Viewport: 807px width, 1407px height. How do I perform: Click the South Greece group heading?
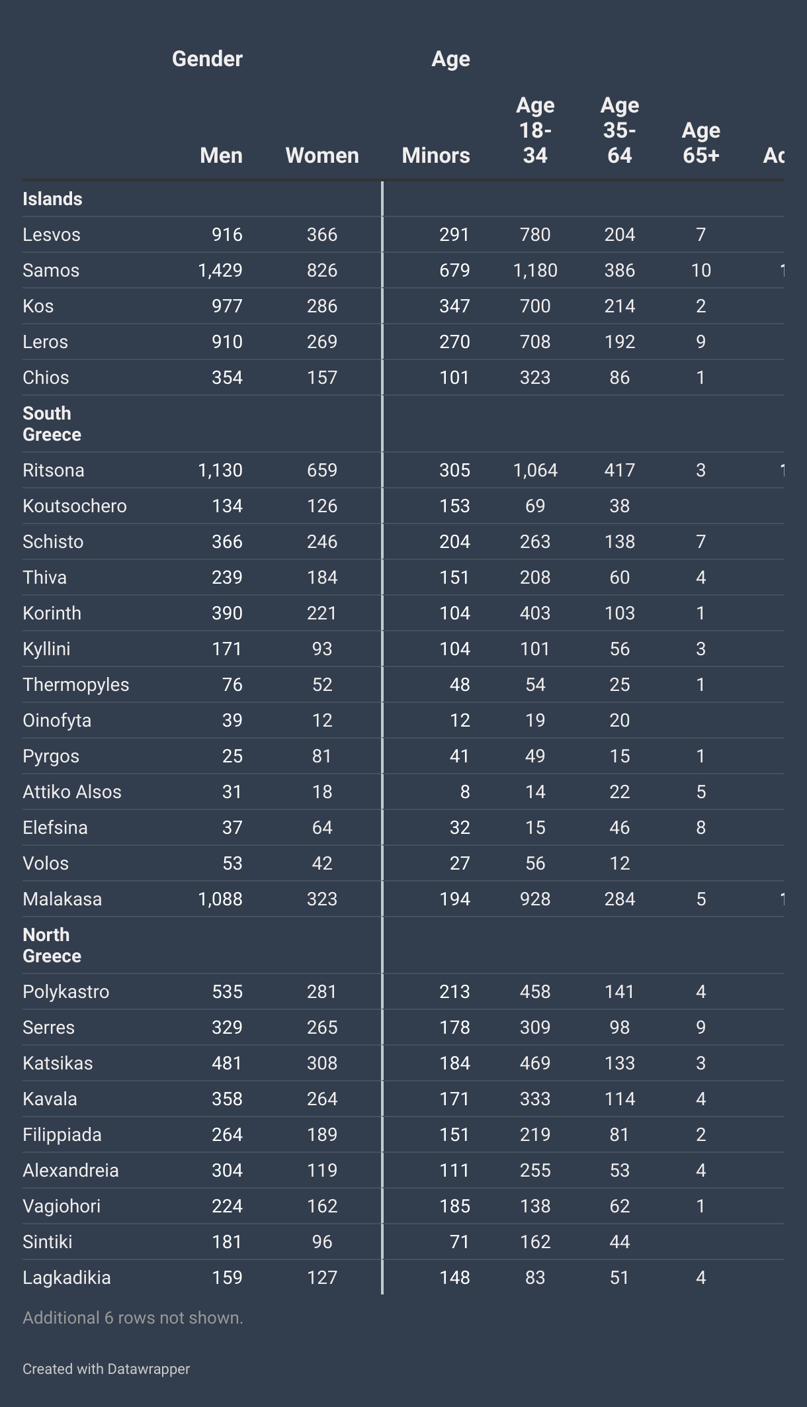(x=47, y=424)
